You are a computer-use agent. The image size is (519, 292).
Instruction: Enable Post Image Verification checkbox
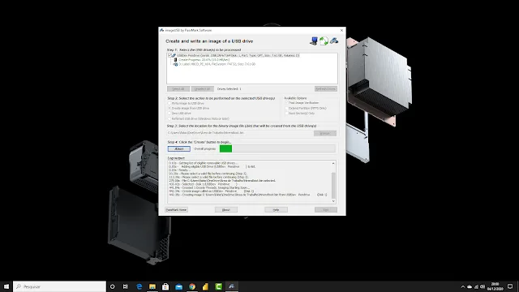point(286,103)
